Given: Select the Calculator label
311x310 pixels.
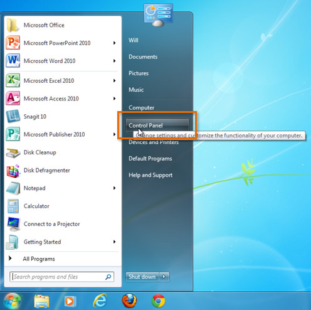Looking at the screenshot, I should 36,206.
